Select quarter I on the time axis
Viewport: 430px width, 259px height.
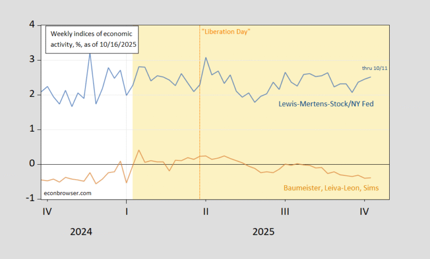[x=127, y=211]
